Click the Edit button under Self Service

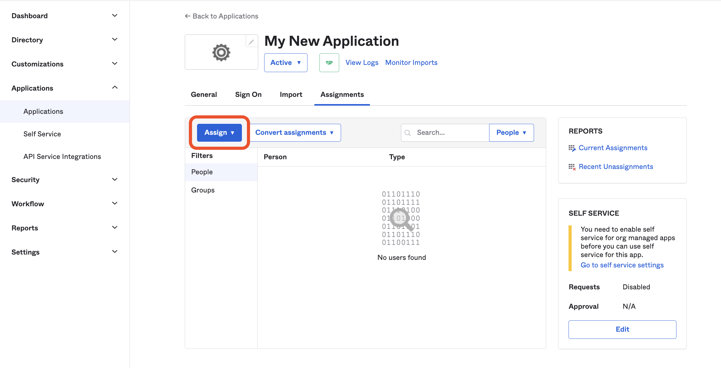(x=622, y=329)
